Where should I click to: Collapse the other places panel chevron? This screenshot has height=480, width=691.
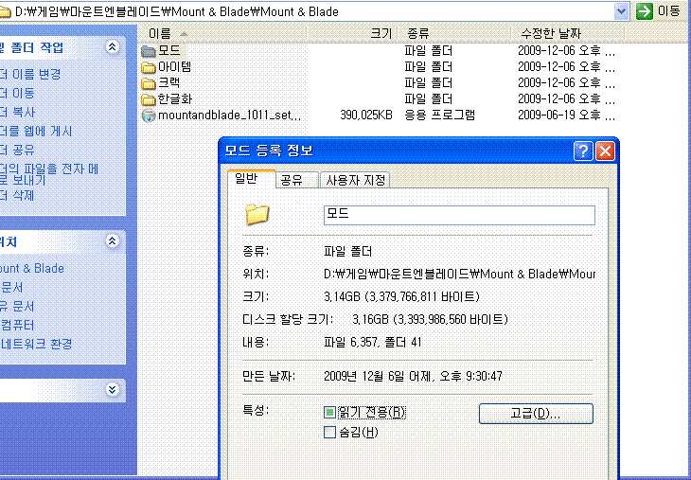(x=113, y=241)
